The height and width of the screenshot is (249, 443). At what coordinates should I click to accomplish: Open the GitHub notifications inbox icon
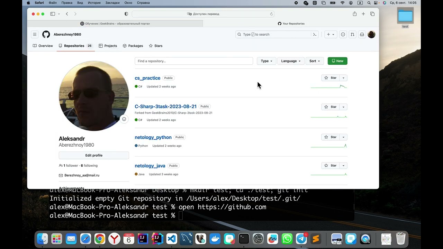pyautogui.click(x=362, y=35)
